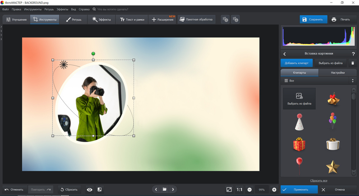The height and width of the screenshot is (196, 359).
Task: Expand the 'Все' clipart category dropdown
Action: pyautogui.click(x=318, y=81)
